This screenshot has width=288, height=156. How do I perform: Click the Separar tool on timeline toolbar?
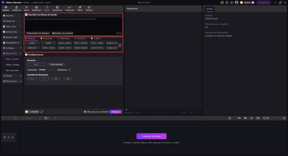pyautogui.click(x=28, y=118)
